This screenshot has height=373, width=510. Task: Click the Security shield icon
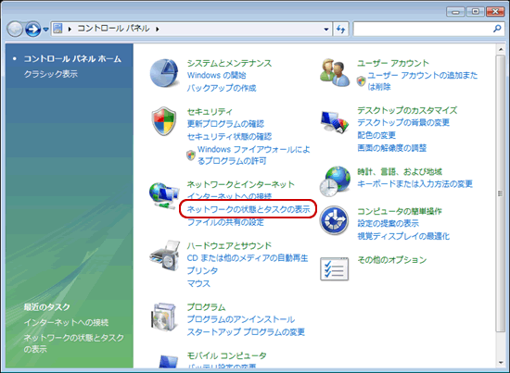[164, 120]
